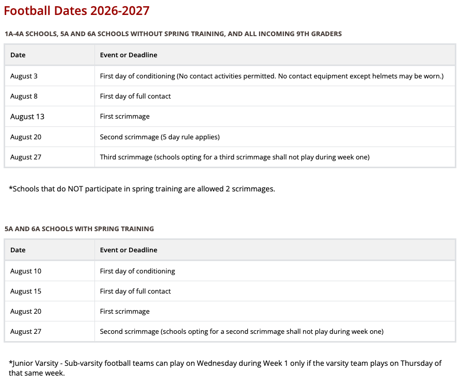
Task: Click the Second scrimmage 5 day rule text
Action: 160,137
